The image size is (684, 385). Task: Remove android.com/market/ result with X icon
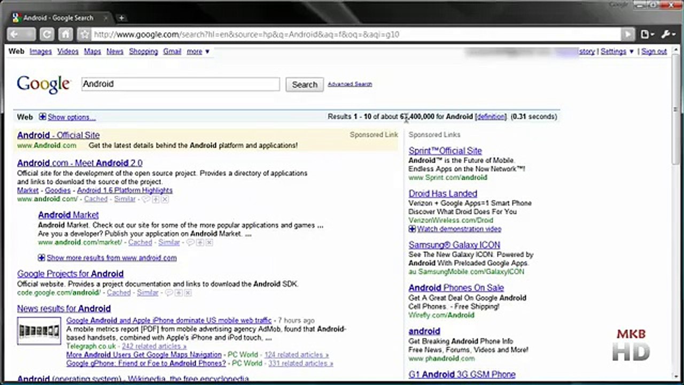[209, 242]
